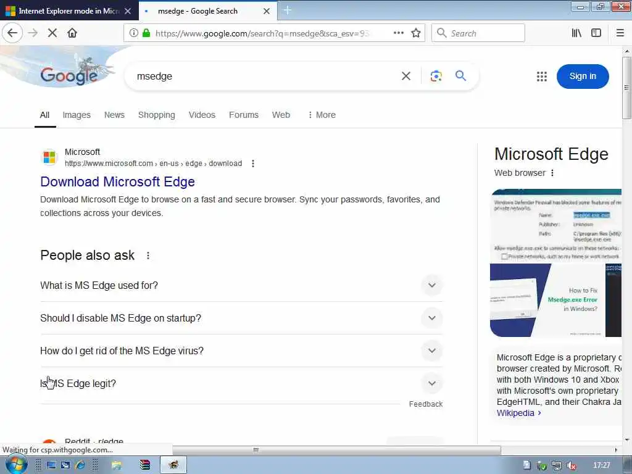Screen dimensions: 632x474
Task: Switch to the Shopping tab
Action: 156,115
